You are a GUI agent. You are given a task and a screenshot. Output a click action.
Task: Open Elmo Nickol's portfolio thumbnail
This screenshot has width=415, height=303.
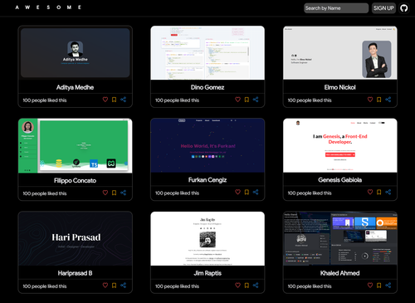[x=340, y=53]
